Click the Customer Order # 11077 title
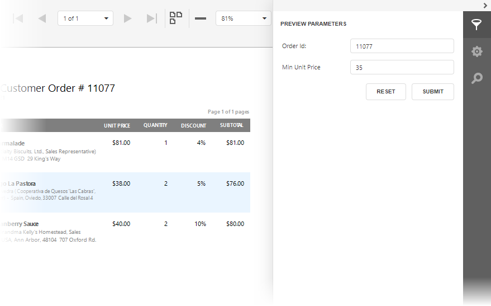Viewport: 491px width, 306px height. pyautogui.click(x=58, y=88)
